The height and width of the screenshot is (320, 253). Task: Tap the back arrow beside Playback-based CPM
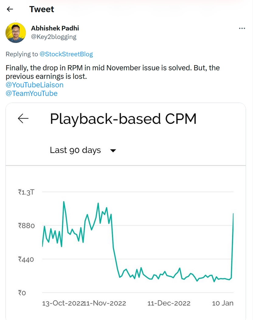(23, 118)
